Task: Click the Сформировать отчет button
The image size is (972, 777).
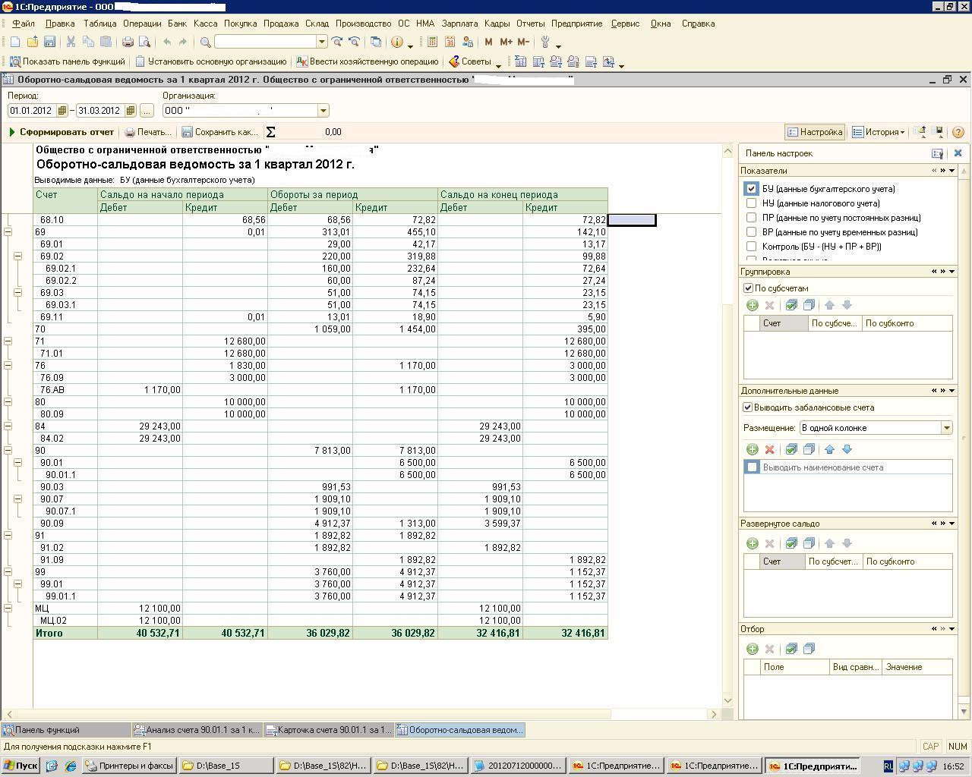Action: click(x=61, y=132)
